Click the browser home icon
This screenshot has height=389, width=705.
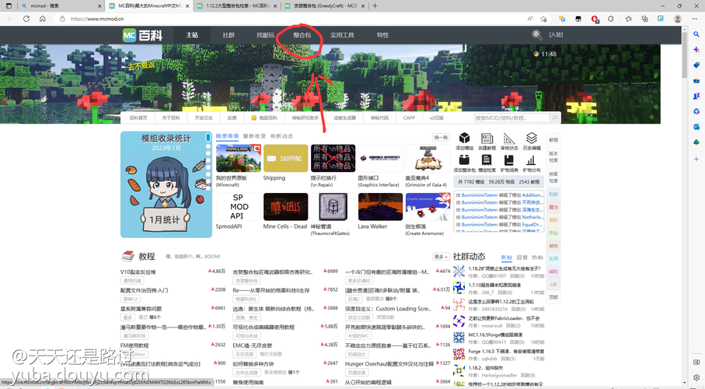[42, 19]
